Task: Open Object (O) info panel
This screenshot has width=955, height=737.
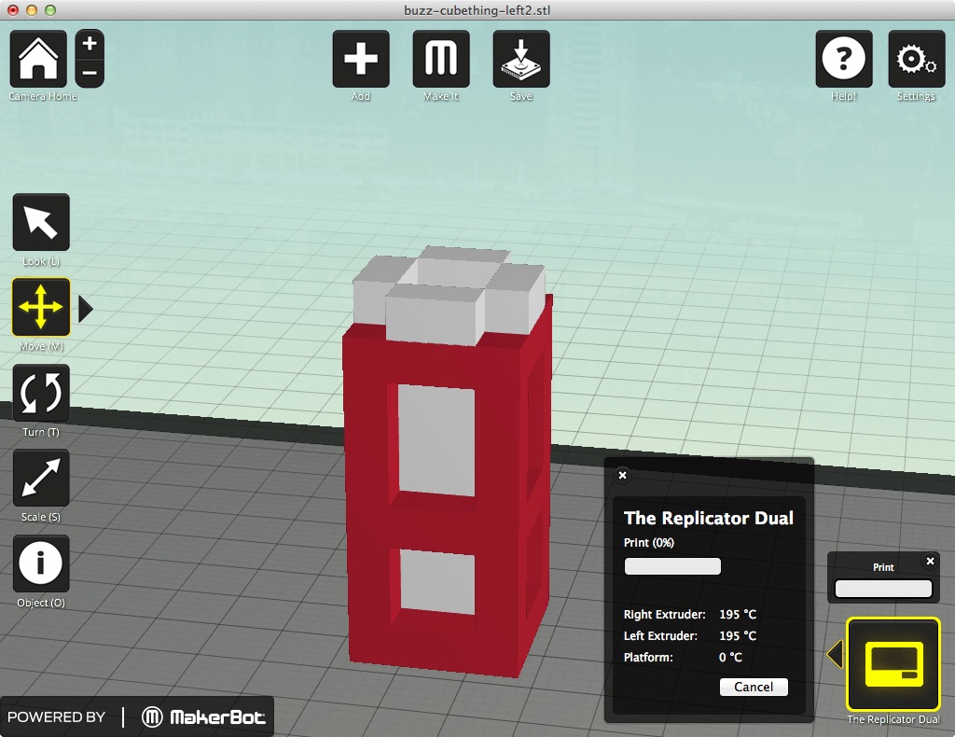Action: click(41, 563)
